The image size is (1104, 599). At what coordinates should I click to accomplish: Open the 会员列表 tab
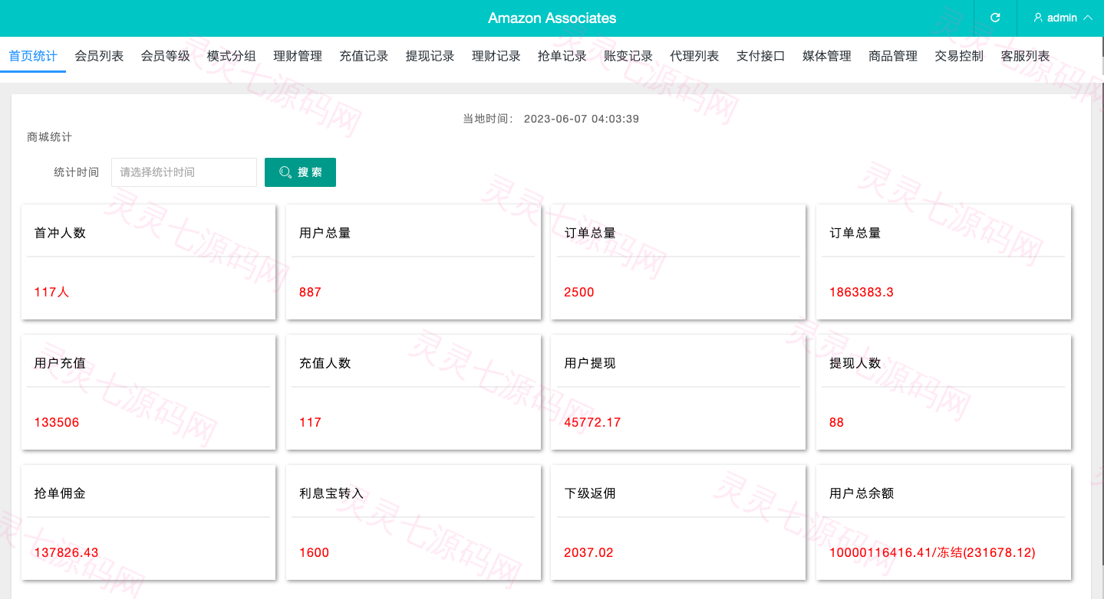click(99, 56)
